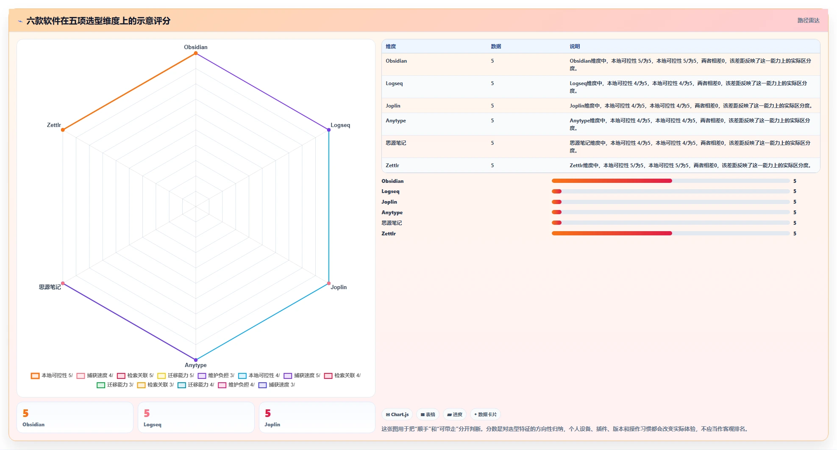Click the icon on the Chart.js chip
The height and width of the screenshot is (450, 837).
(x=388, y=414)
